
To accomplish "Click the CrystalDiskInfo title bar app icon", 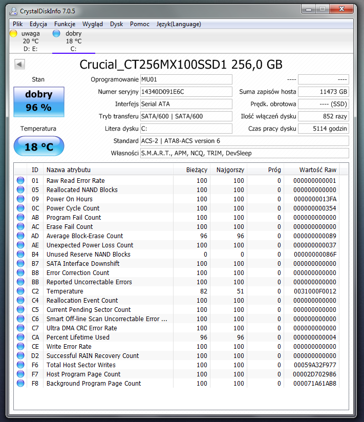I will (x=13, y=11).
